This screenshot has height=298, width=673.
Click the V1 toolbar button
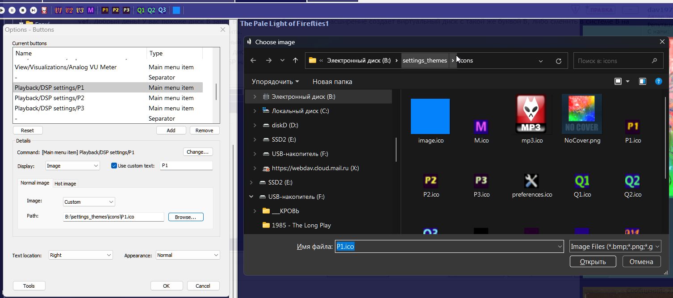[x=59, y=10]
